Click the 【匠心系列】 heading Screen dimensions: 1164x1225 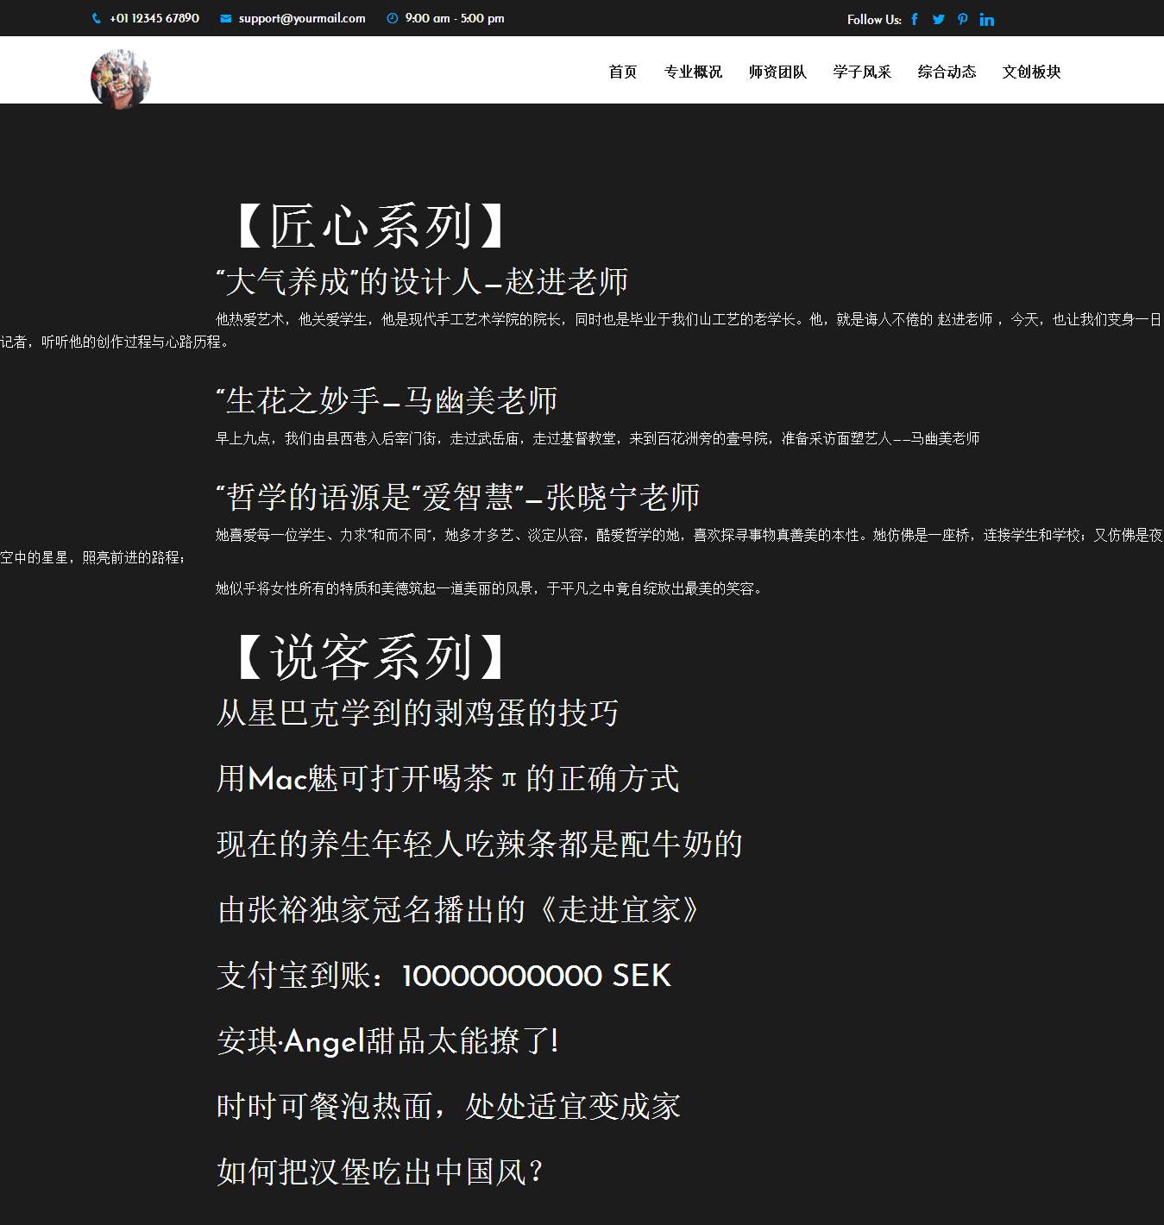tap(370, 226)
